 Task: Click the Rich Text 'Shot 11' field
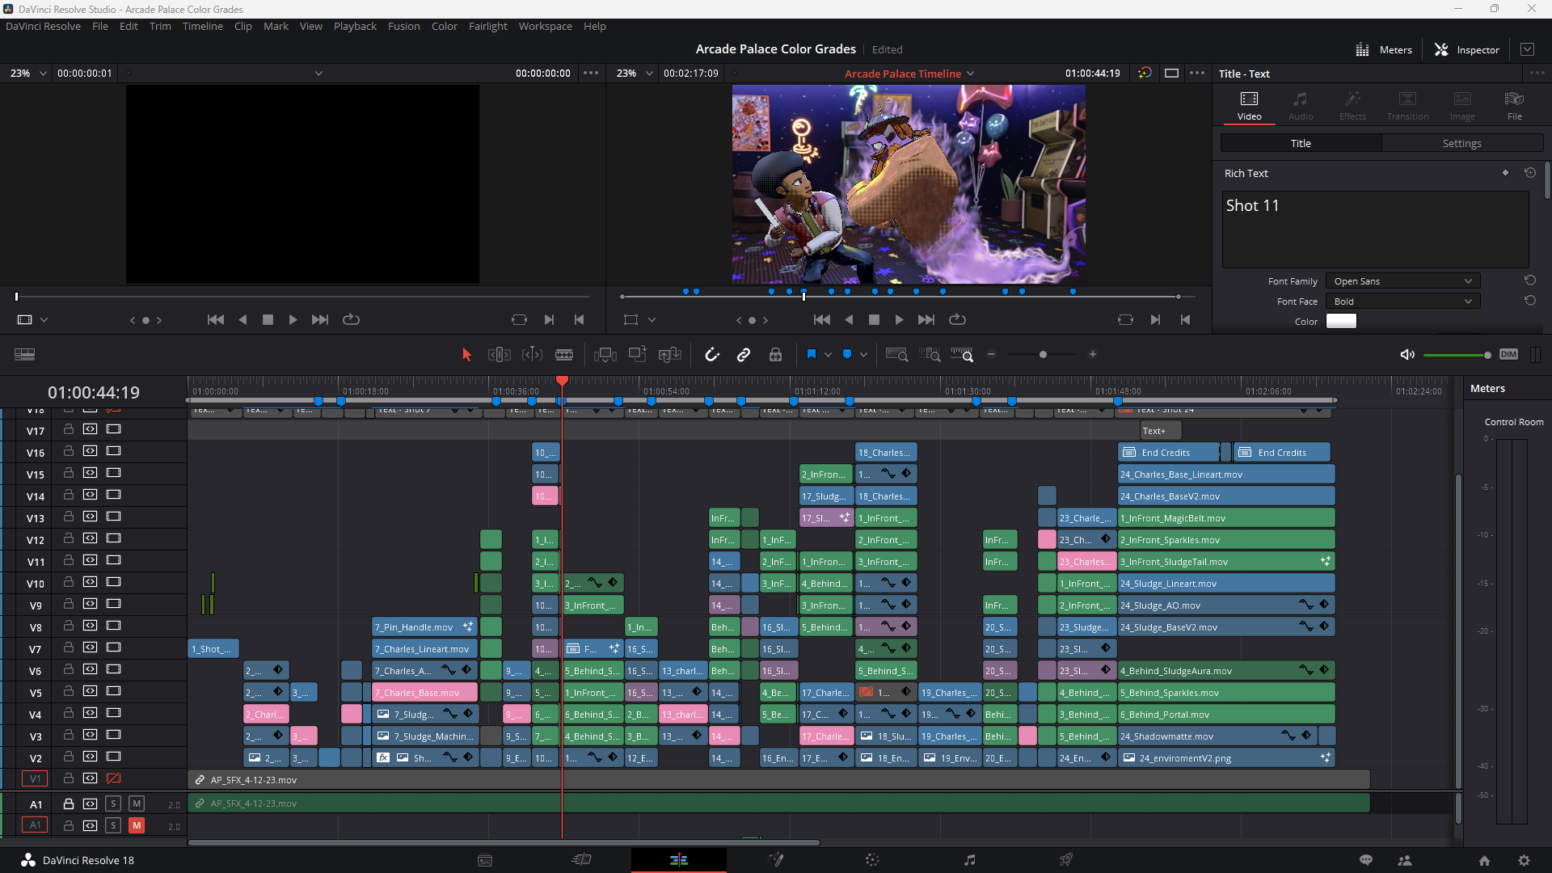[x=1375, y=230]
